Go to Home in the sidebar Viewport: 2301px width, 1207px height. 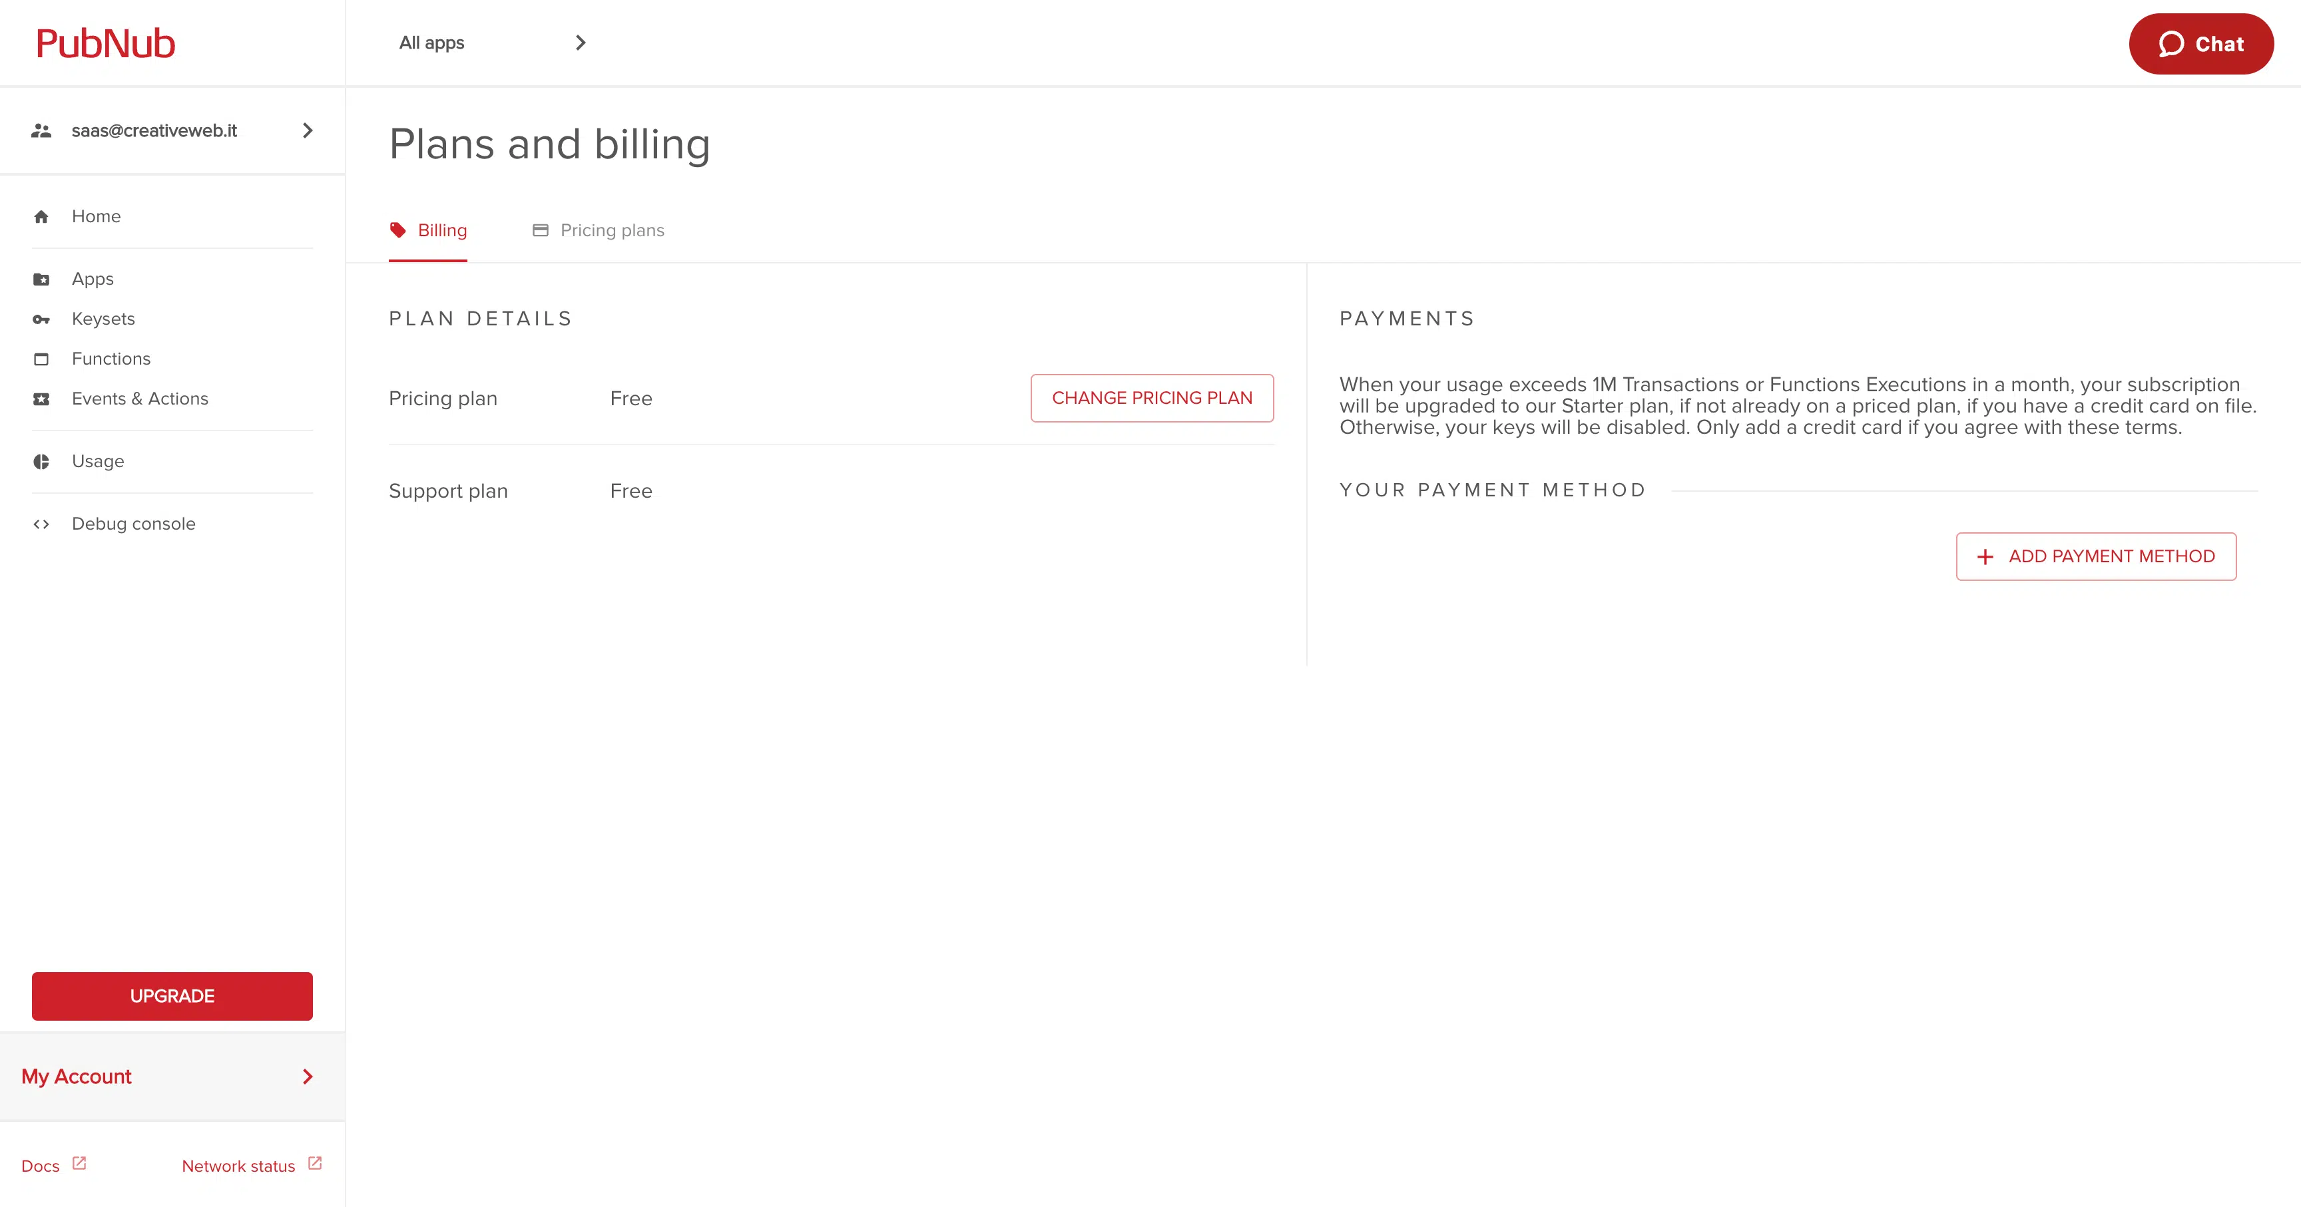coord(172,216)
